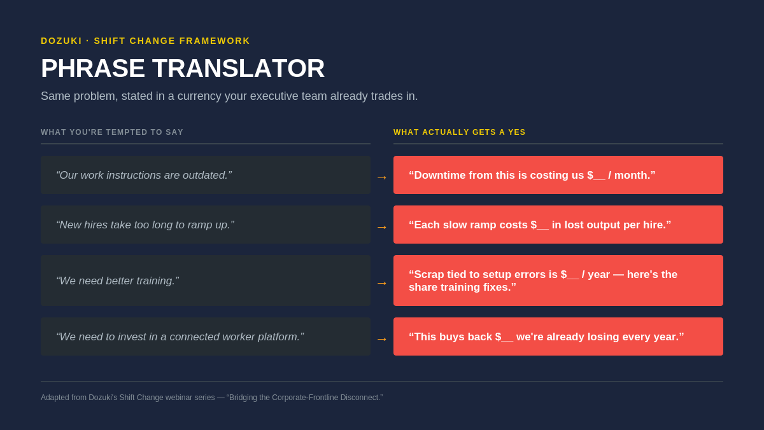Click the arrow next to the new hires phrase

(x=382, y=227)
